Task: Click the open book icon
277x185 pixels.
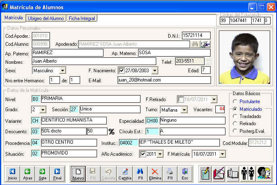Action: (233, 174)
